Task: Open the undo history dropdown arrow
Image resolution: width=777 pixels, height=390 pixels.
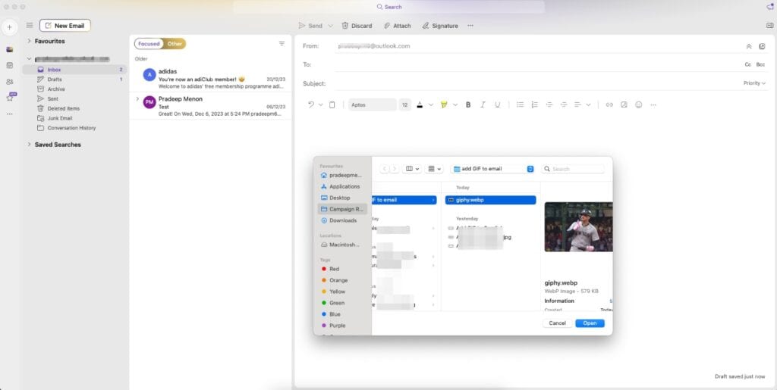Action: [x=321, y=105]
